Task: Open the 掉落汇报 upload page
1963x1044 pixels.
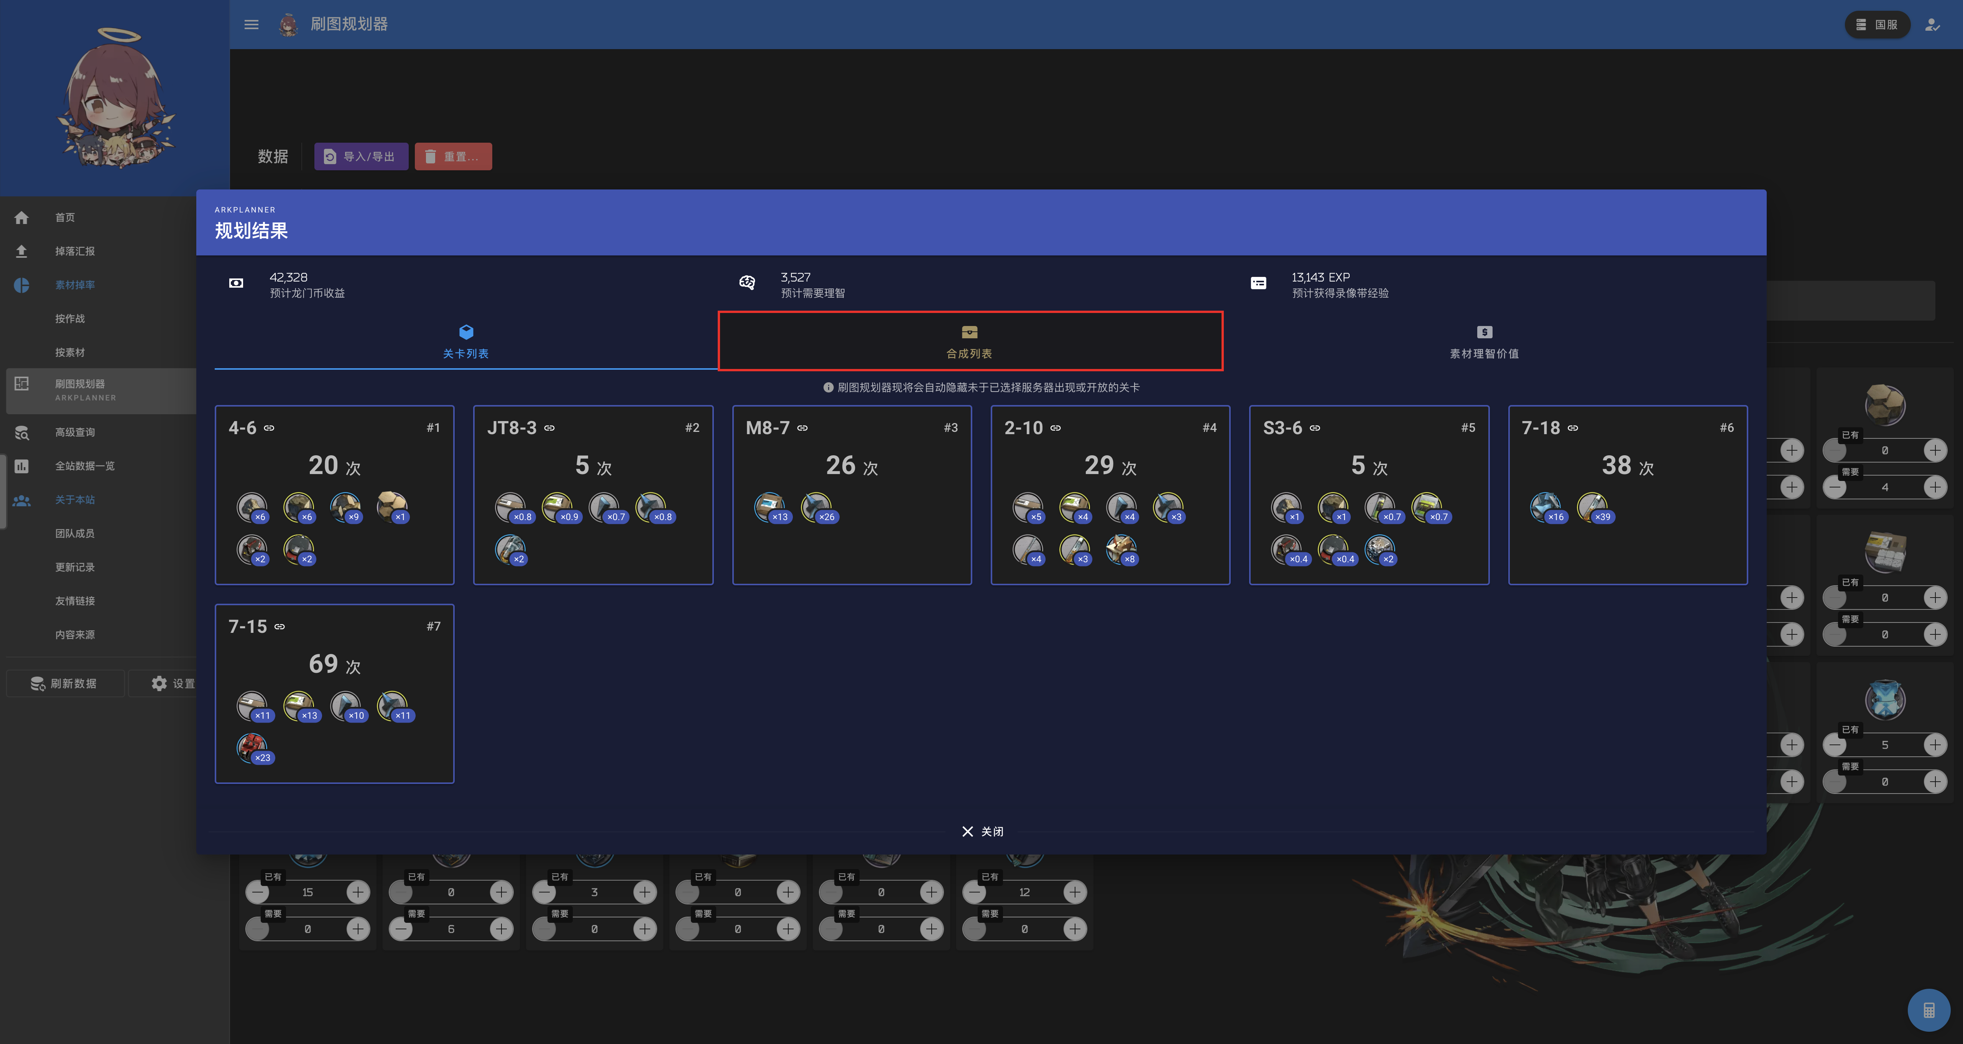Action: [74, 251]
